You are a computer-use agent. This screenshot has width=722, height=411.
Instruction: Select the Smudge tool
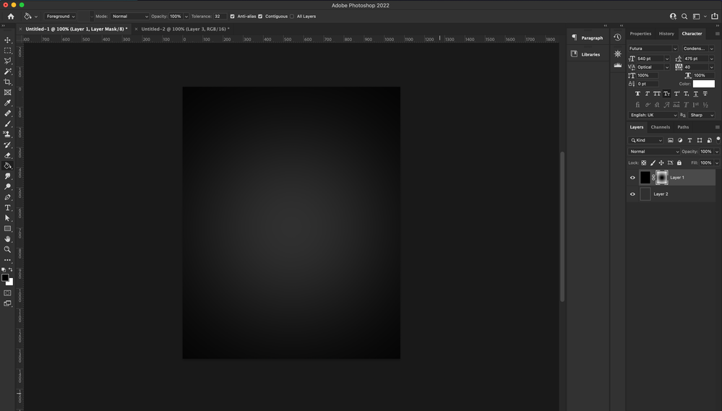pos(7,176)
